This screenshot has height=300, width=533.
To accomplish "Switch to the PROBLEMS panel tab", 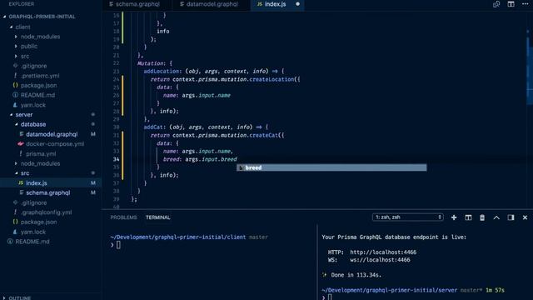I will 123,217.
